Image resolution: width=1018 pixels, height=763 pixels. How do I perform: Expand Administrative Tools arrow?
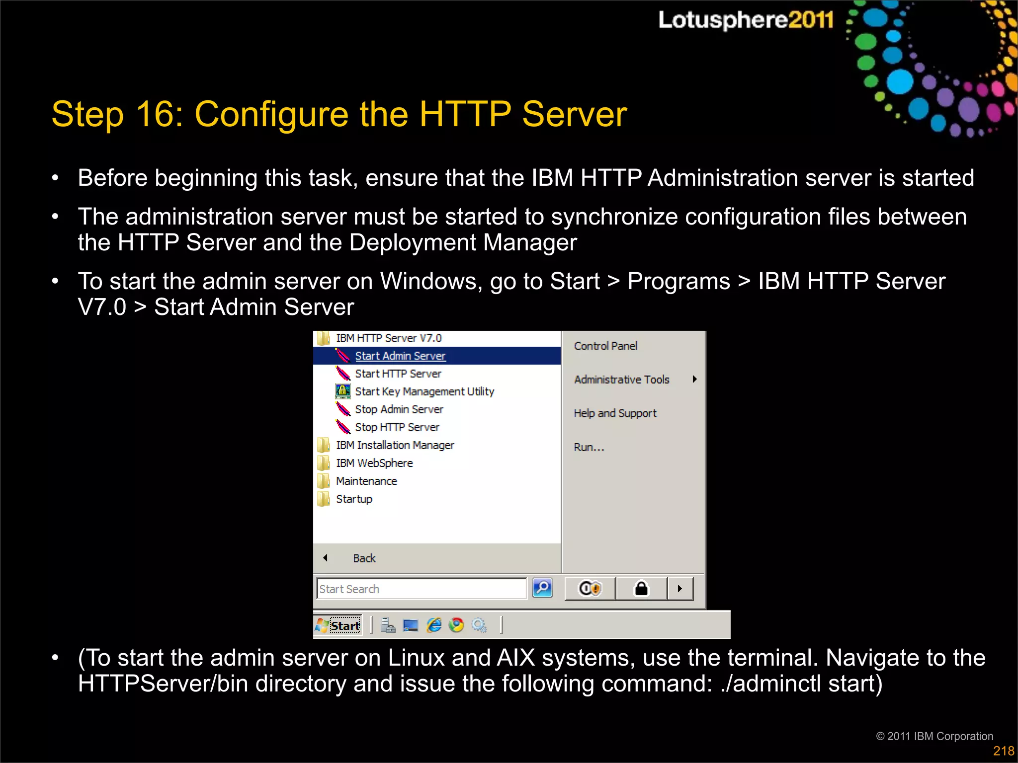point(695,379)
